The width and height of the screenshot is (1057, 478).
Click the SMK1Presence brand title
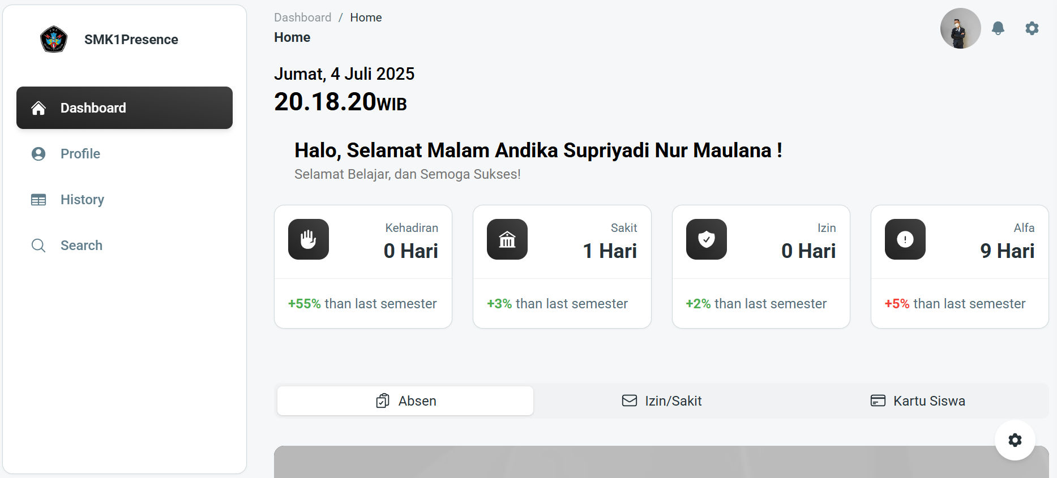point(131,40)
